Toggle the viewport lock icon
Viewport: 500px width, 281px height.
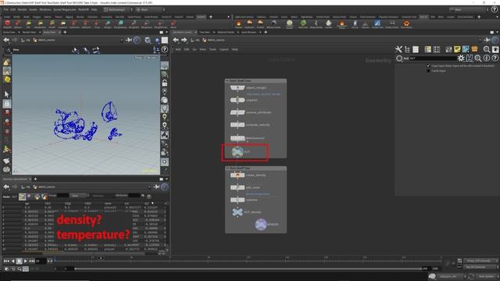pos(165,84)
